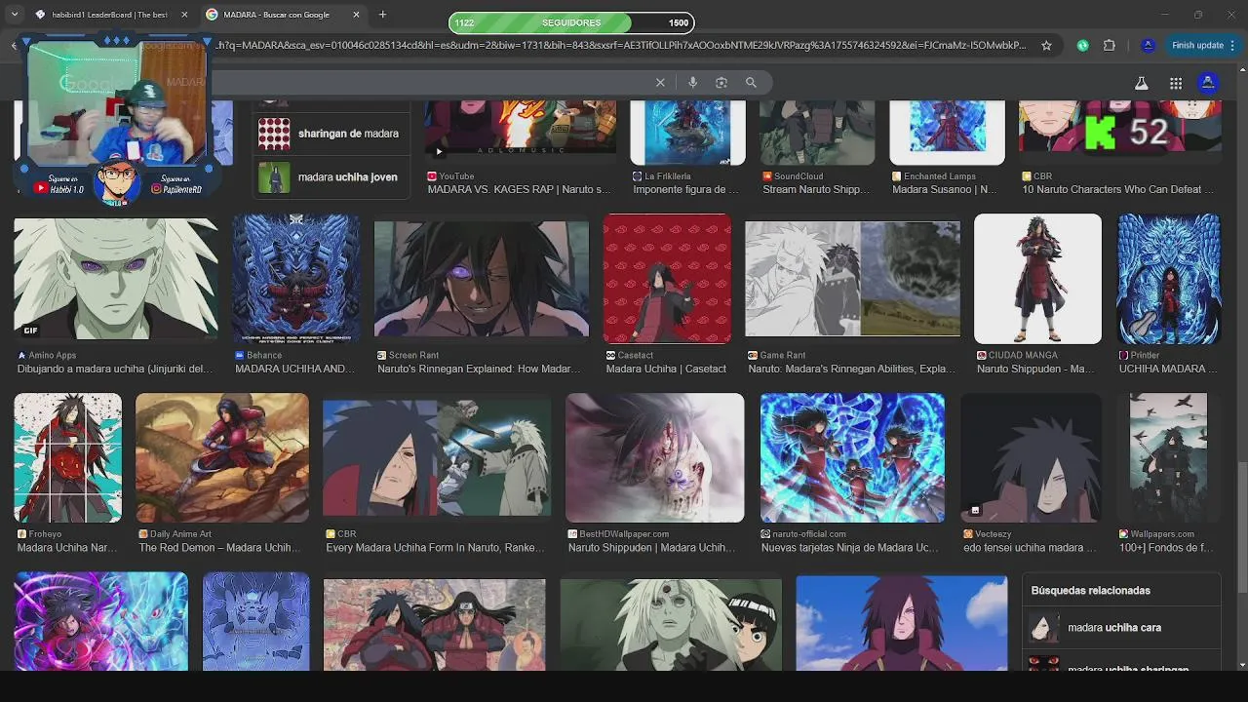Open the white-haired Madara GIF thumbnail
1248x702 pixels.
click(116, 278)
